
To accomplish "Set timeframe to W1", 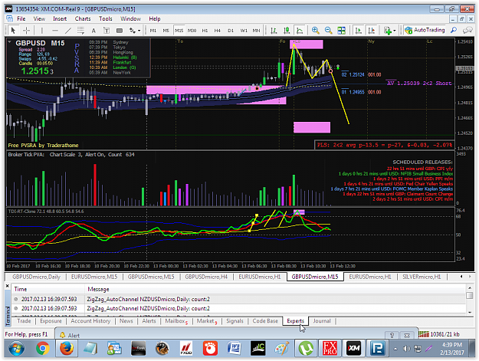I will 244,31.
